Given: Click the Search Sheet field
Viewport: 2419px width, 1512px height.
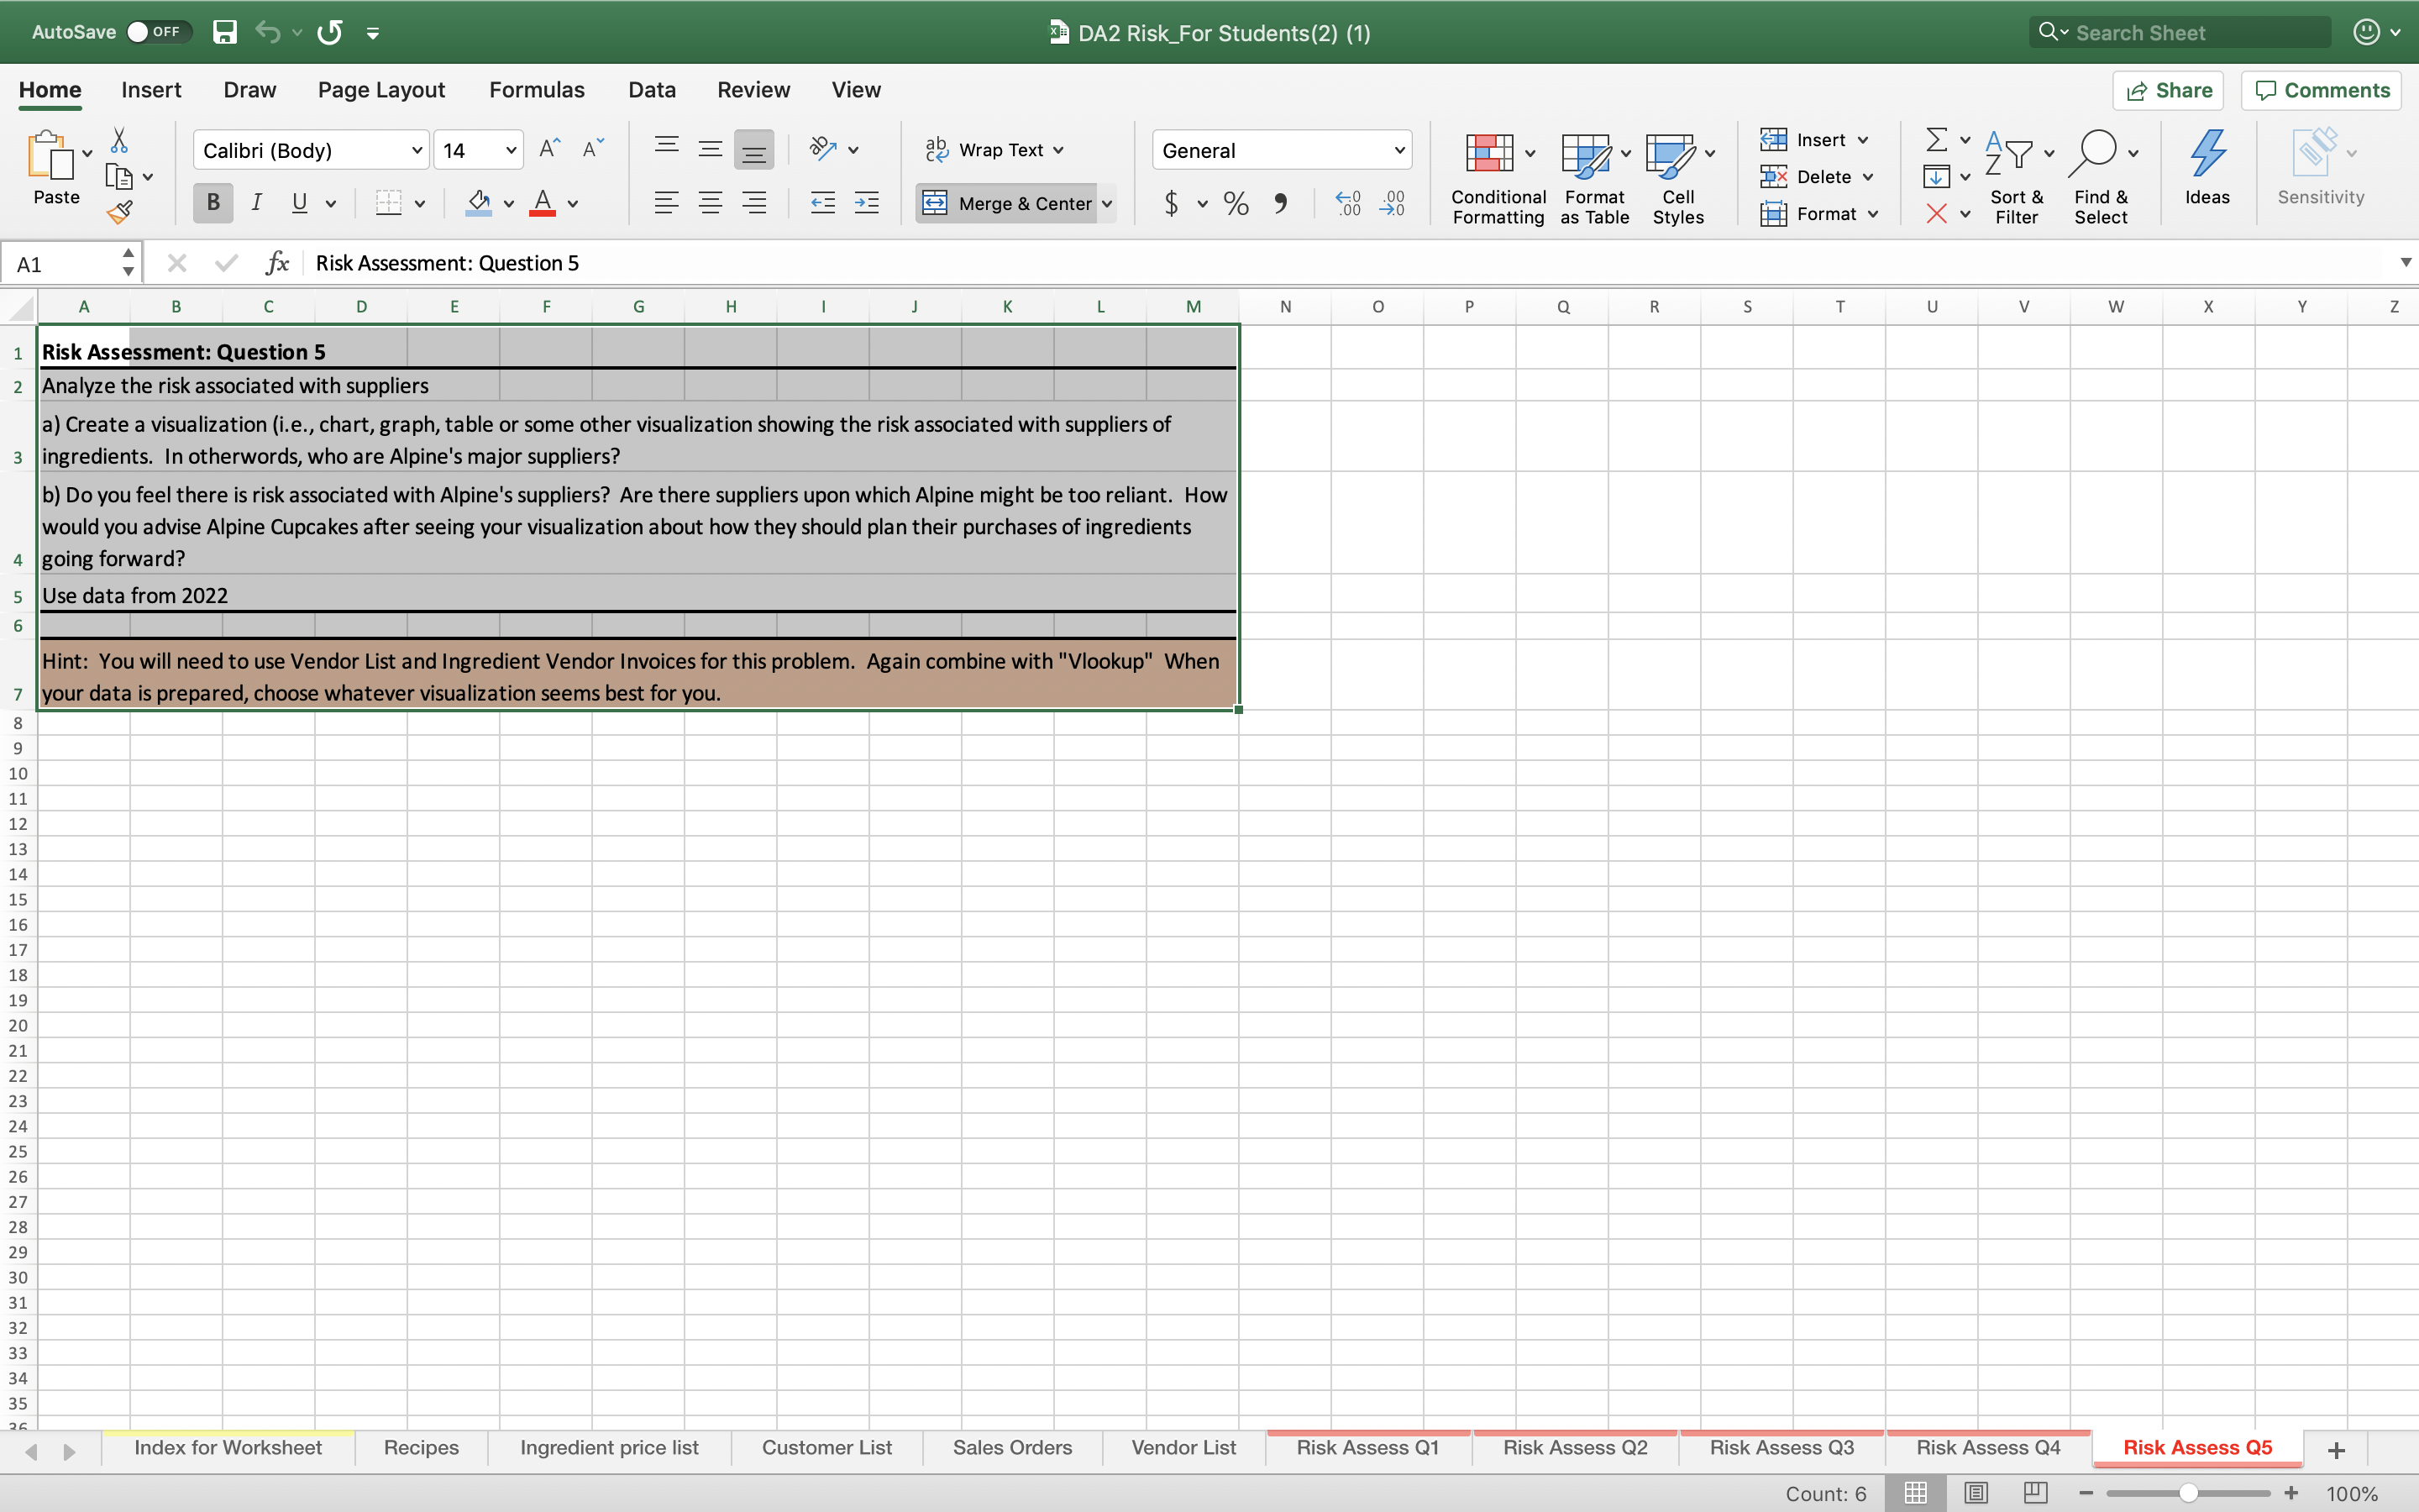Looking at the screenshot, I should [x=2179, y=31].
